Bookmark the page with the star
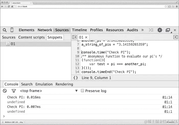Screen dimensions: 179x125 click(165, 6)
